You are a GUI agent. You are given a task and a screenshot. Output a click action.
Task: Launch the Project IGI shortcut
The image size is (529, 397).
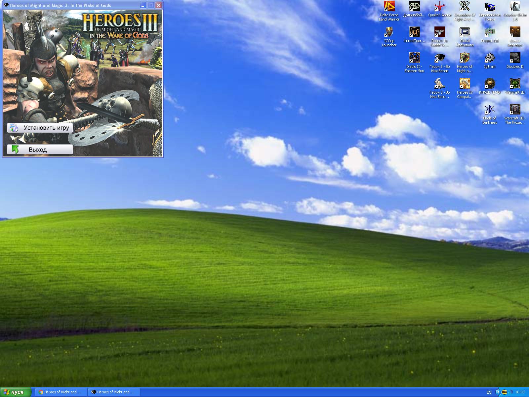[x=490, y=35]
